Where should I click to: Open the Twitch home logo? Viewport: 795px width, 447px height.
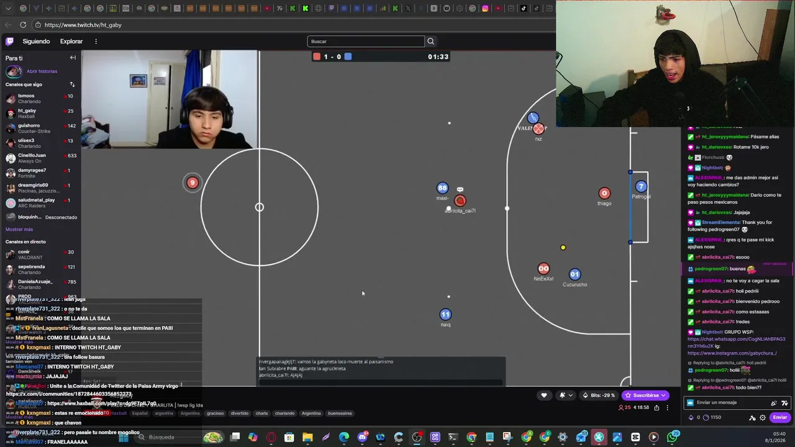tap(9, 41)
